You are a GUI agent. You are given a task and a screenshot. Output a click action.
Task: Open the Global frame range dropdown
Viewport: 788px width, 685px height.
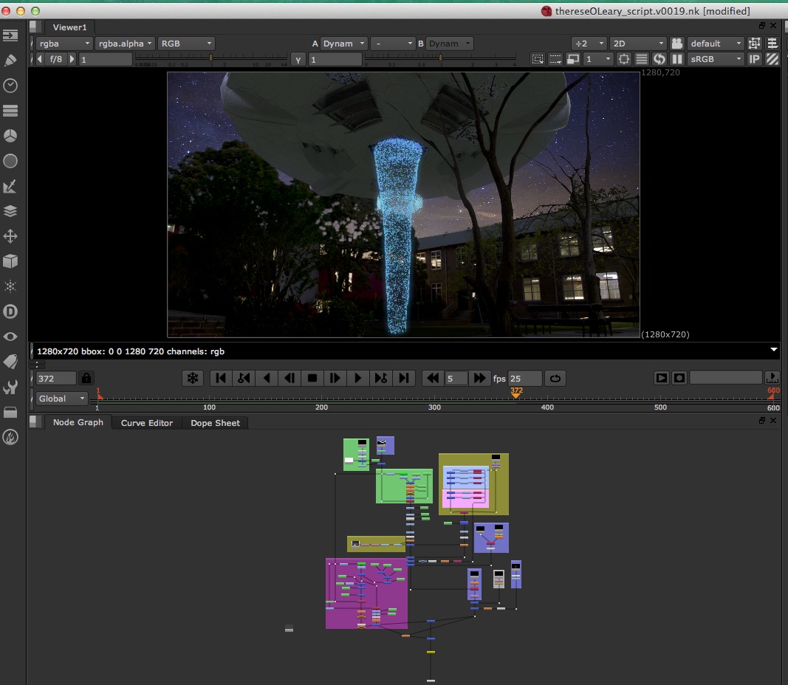61,399
